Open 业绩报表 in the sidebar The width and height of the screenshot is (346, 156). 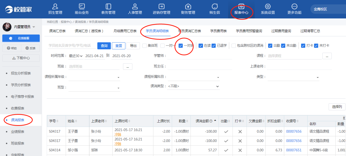pyautogui.click(x=18, y=132)
